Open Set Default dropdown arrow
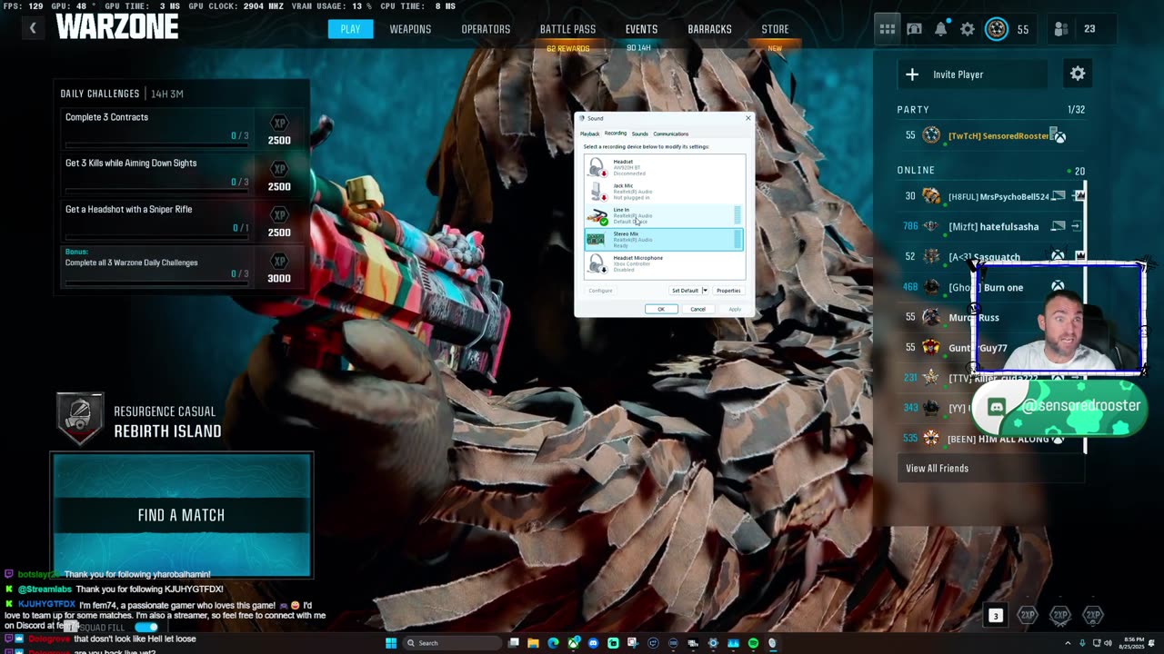Image resolution: width=1164 pixels, height=654 pixels. pyautogui.click(x=705, y=291)
